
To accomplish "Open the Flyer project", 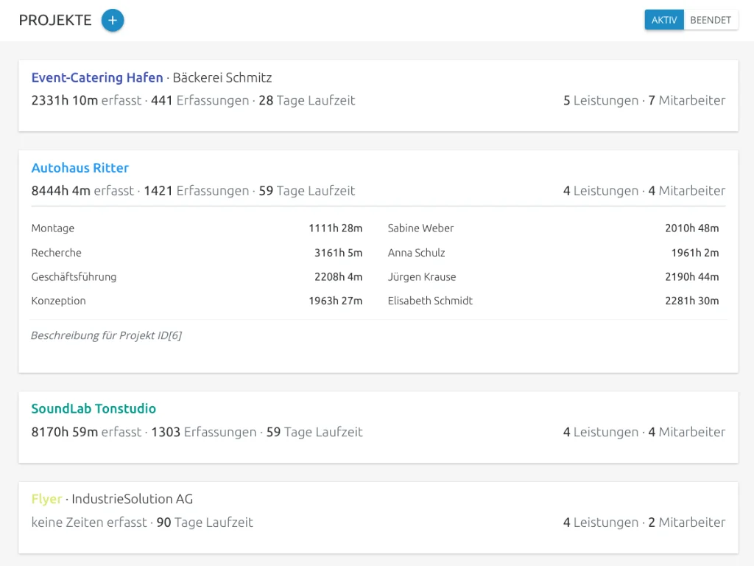I will [x=46, y=499].
